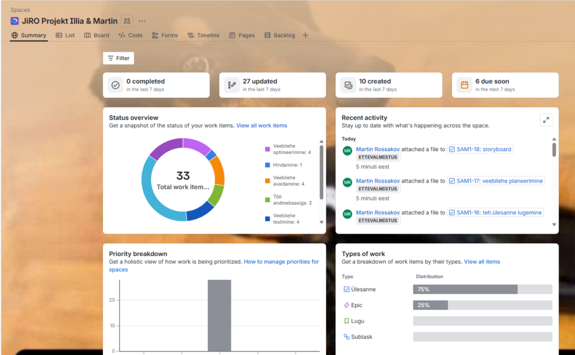The image size is (575, 355).
Task: Click the purple Veebilehe optimeerimine legend swatch
Action: tap(268, 149)
